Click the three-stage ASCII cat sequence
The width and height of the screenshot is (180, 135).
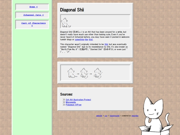(x=85, y=73)
